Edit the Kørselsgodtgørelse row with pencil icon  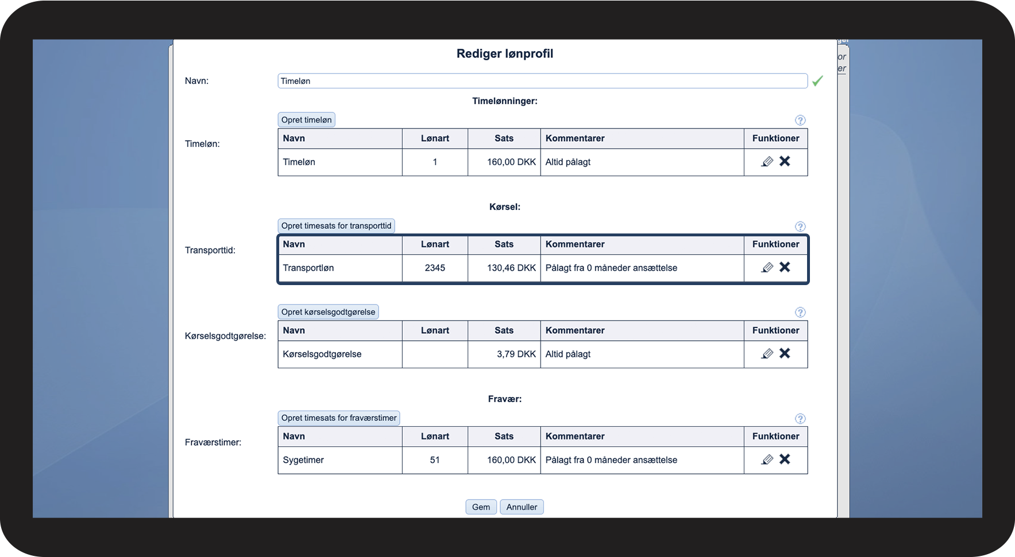tap(767, 354)
